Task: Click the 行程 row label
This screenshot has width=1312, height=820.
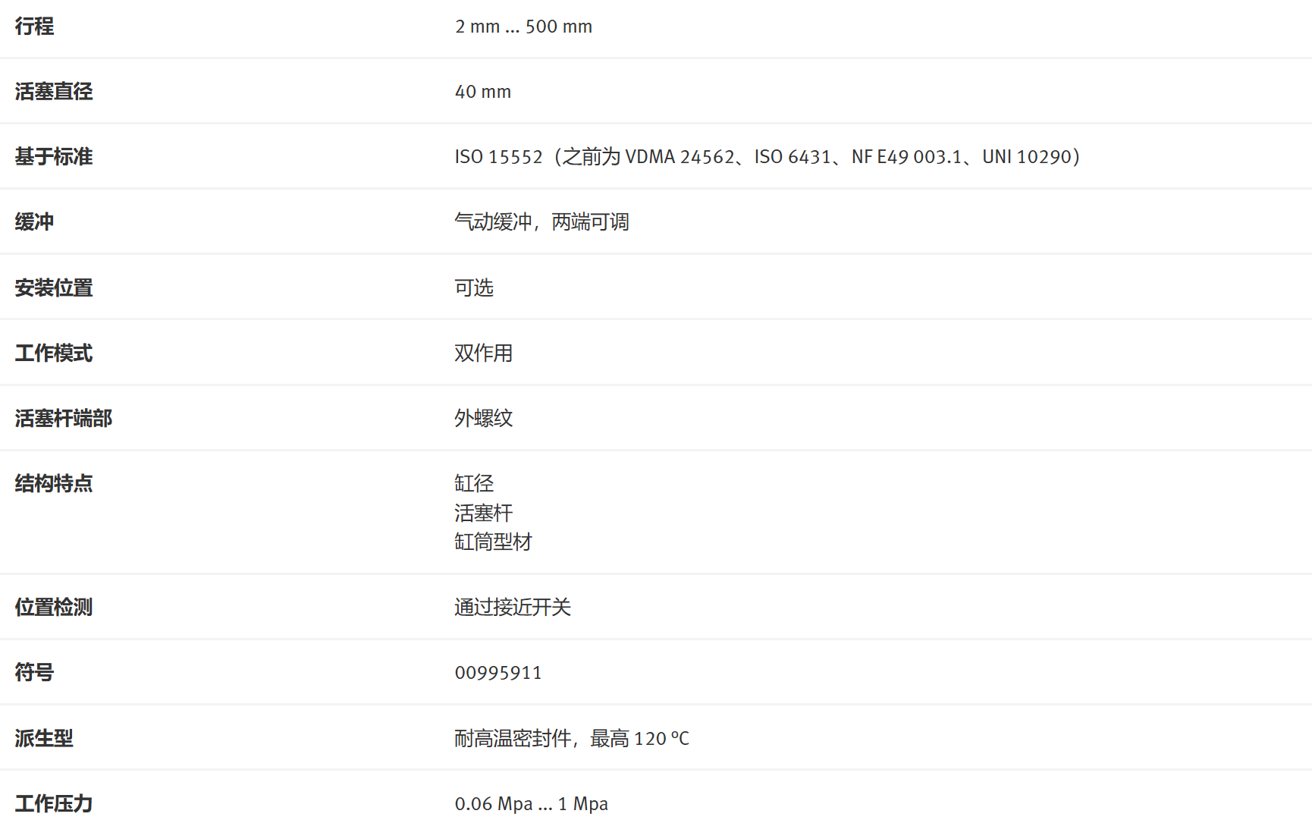Action: click(x=34, y=27)
